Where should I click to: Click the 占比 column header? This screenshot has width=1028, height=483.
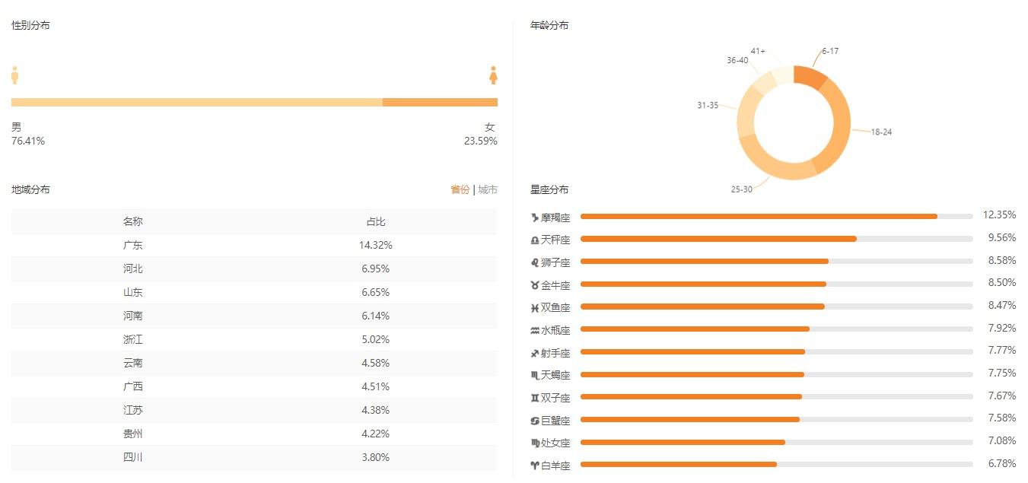[x=376, y=221]
